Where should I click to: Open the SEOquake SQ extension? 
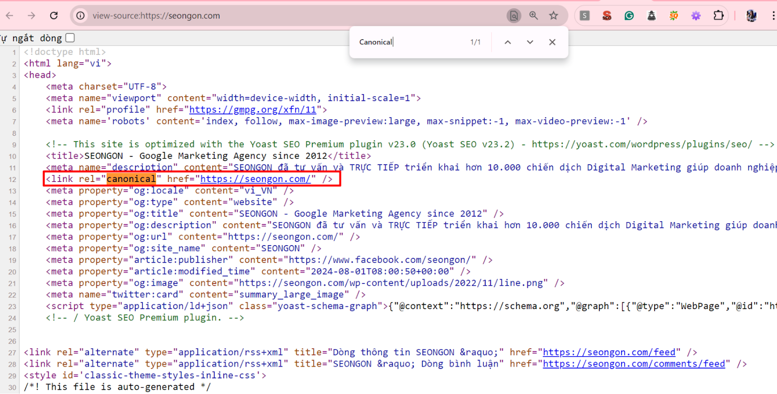(674, 16)
